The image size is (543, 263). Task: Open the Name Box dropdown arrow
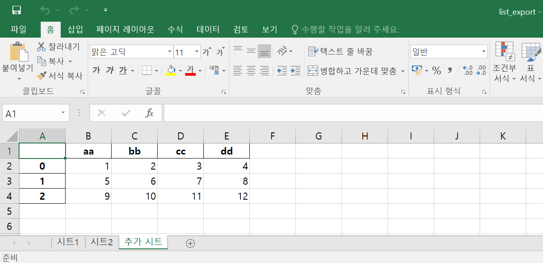(x=63, y=113)
